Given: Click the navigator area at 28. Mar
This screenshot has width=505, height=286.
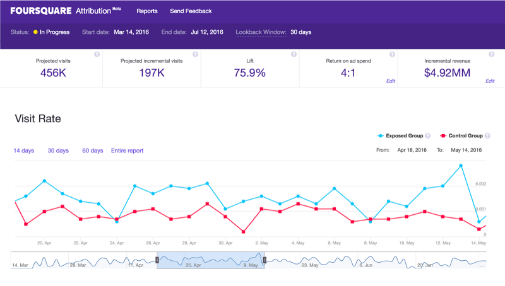Looking at the screenshot, I should 78,265.
